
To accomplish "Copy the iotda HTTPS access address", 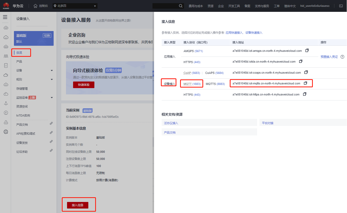I will coord(301,62).
